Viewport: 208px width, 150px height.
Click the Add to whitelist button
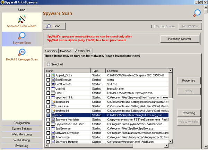click(x=189, y=122)
